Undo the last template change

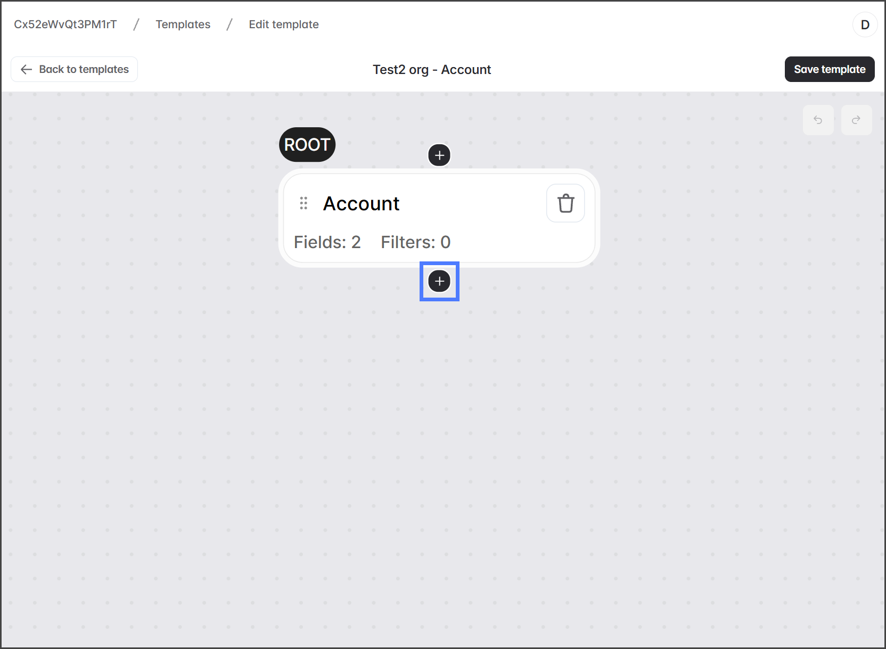pyautogui.click(x=818, y=120)
